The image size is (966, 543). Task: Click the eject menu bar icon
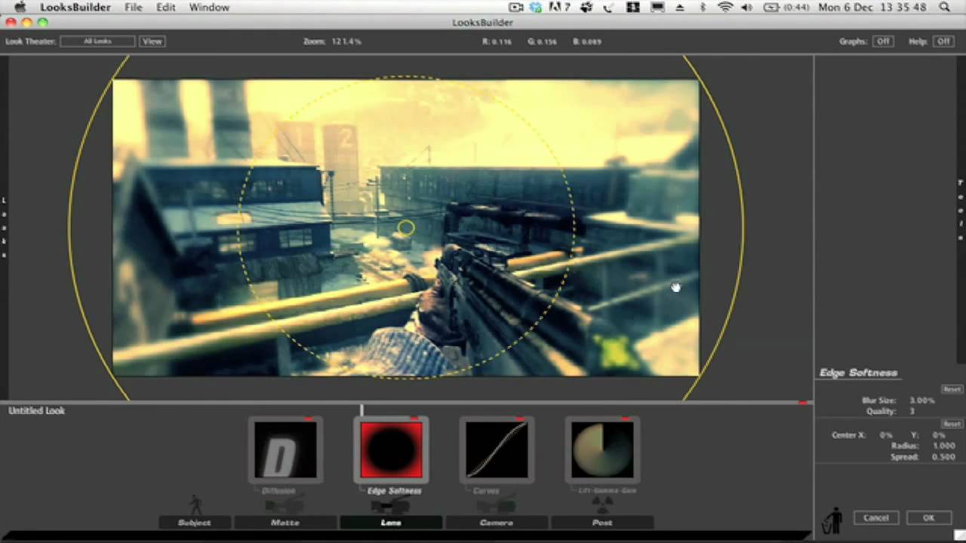pos(680,8)
